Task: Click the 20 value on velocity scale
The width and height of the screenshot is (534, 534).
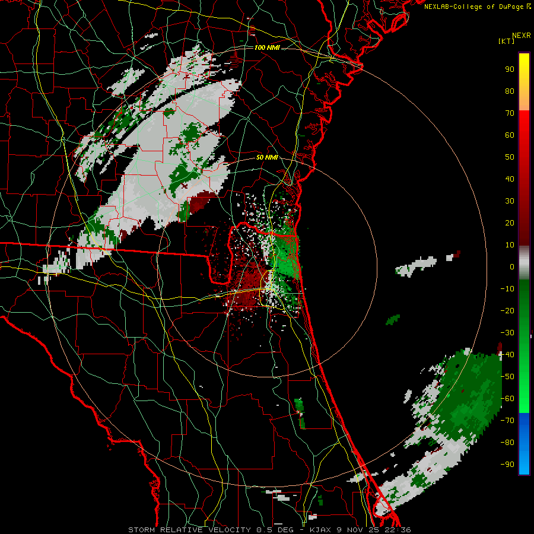Action: pos(510,223)
